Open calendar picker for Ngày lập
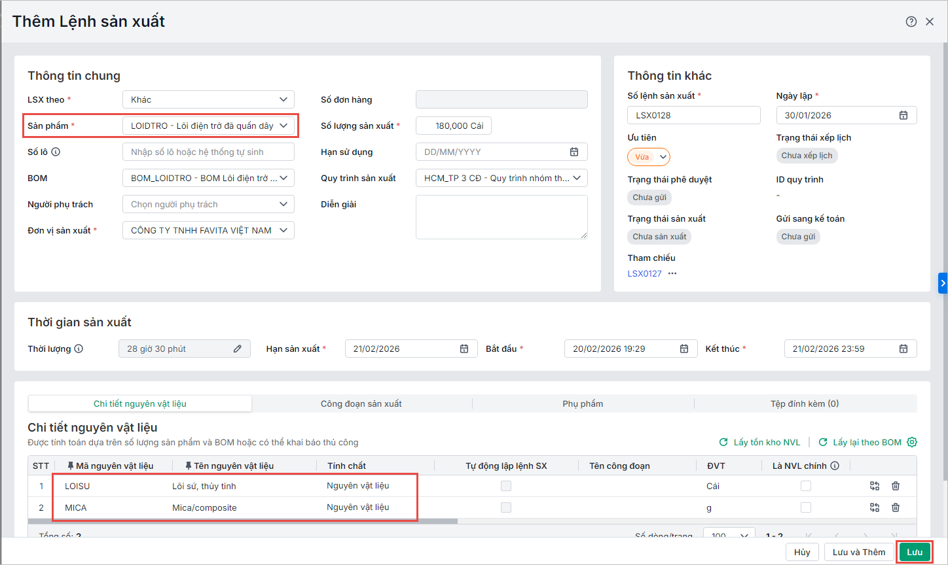The height and width of the screenshot is (565, 948). tap(903, 115)
